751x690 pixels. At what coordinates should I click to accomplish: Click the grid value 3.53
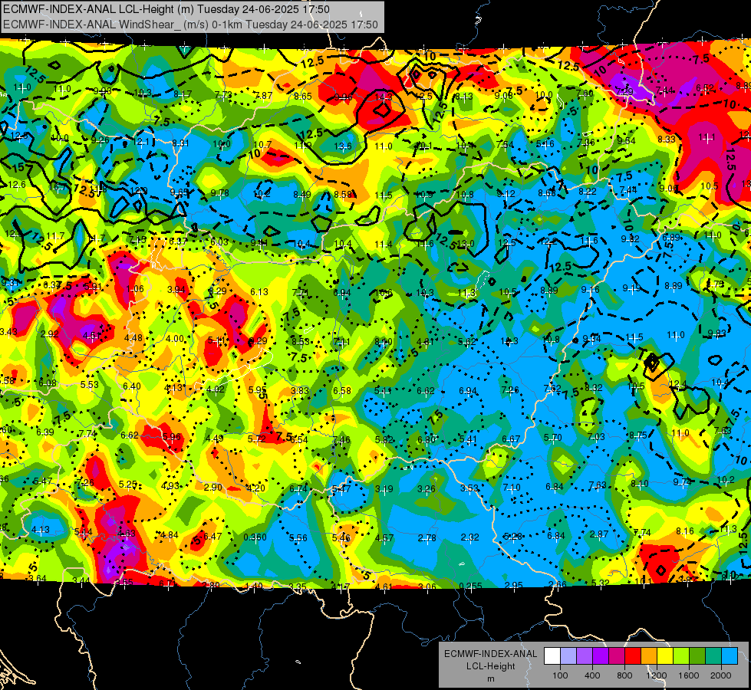coord(469,488)
